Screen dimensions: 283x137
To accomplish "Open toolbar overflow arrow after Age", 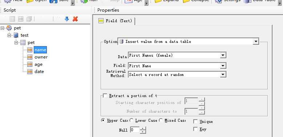I will (146, 3).
